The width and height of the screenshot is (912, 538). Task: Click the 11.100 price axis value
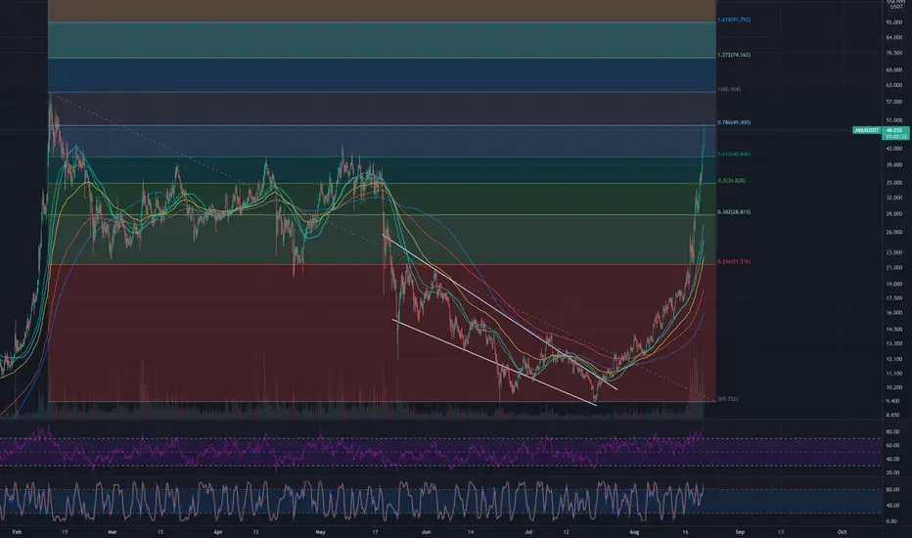coord(893,374)
